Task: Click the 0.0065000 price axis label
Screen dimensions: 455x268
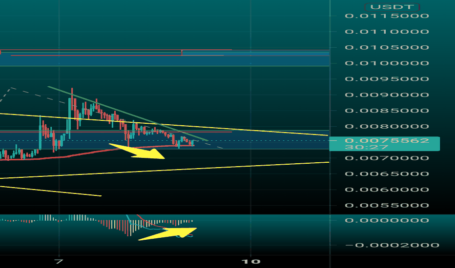Action: pyautogui.click(x=387, y=174)
